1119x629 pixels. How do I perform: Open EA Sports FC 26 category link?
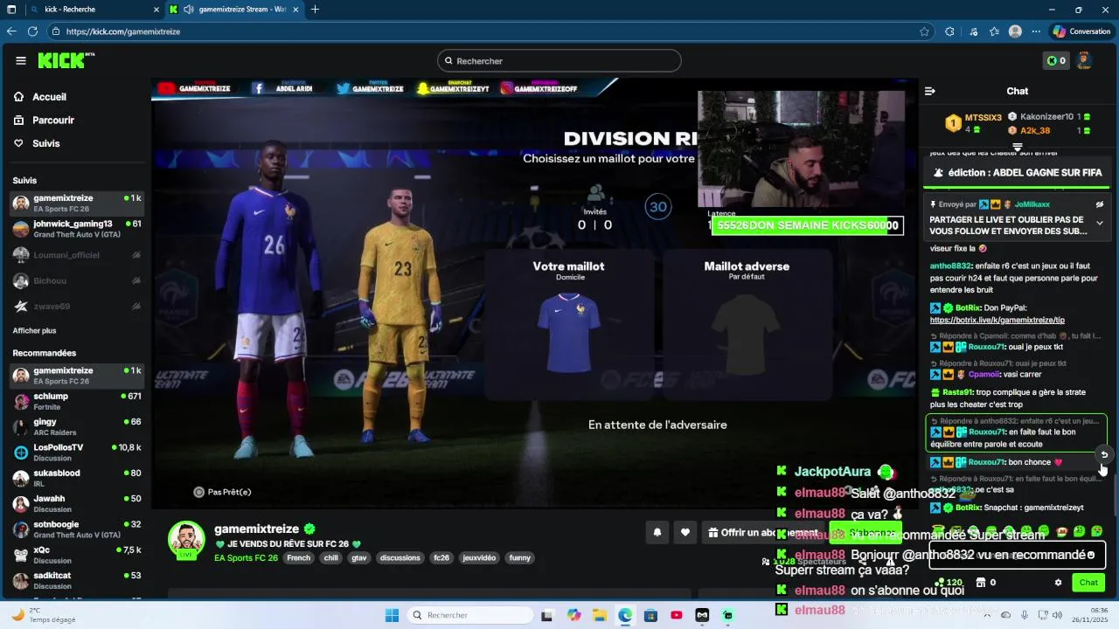(246, 557)
